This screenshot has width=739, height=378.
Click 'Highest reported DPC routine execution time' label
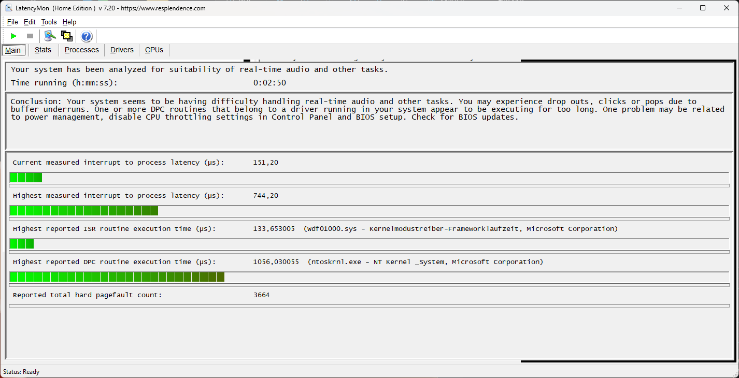[114, 262]
